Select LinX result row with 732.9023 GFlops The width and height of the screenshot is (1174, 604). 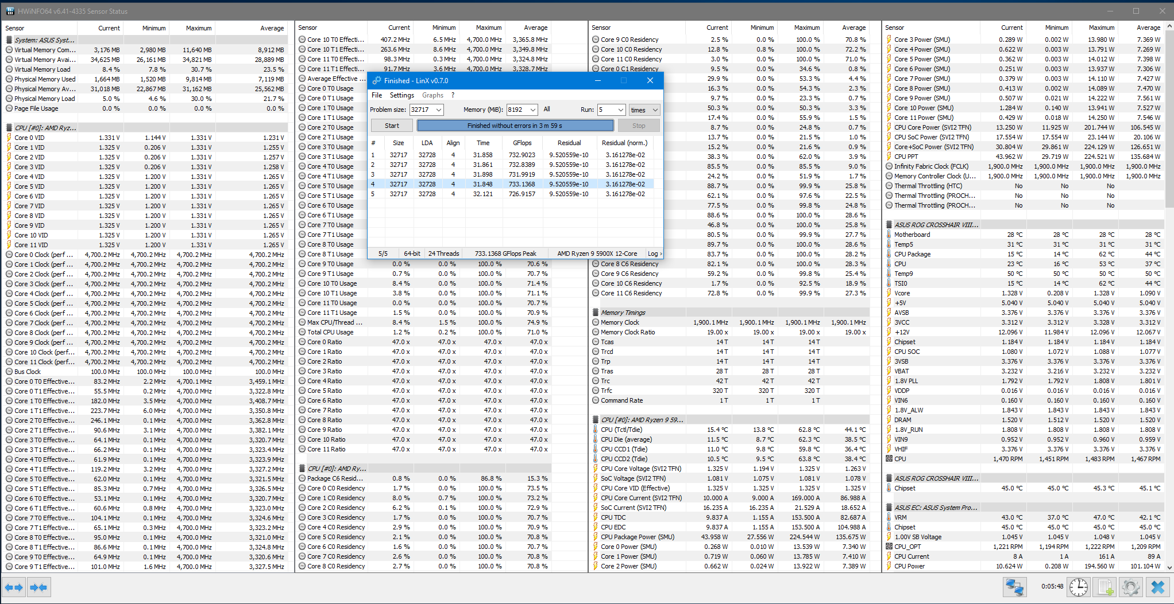511,155
